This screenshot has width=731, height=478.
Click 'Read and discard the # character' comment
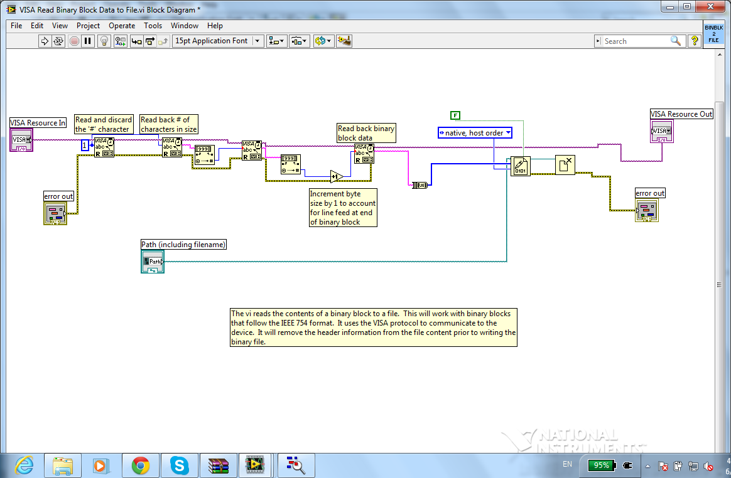104,124
